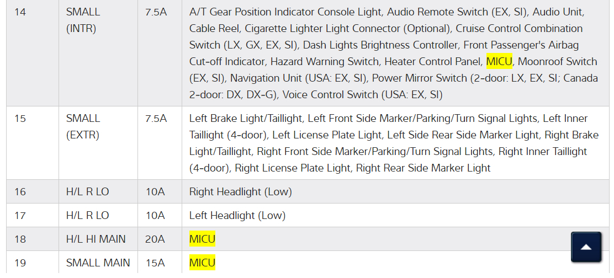Click highlighted MICU in fuse 18 row
The height and width of the screenshot is (278, 614).
click(202, 239)
